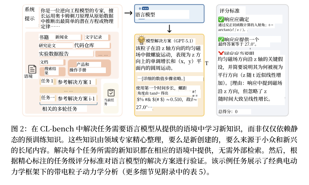The image size is (309, 185).
Task: Click the green check beside 响应应提供一个
Action: pyautogui.click(x=221, y=39)
